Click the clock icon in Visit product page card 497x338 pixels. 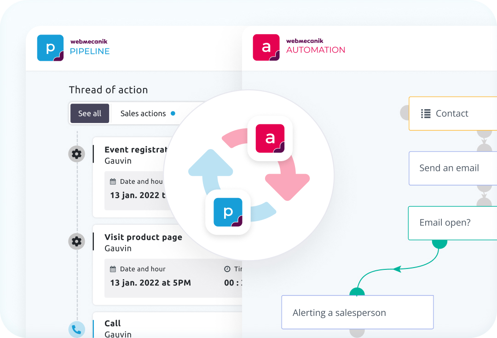click(227, 269)
